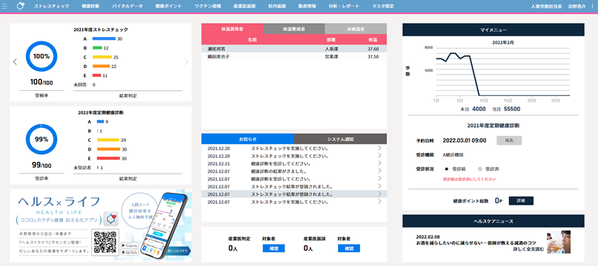Click 詳しくはコチラ on banner

(178, 250)
